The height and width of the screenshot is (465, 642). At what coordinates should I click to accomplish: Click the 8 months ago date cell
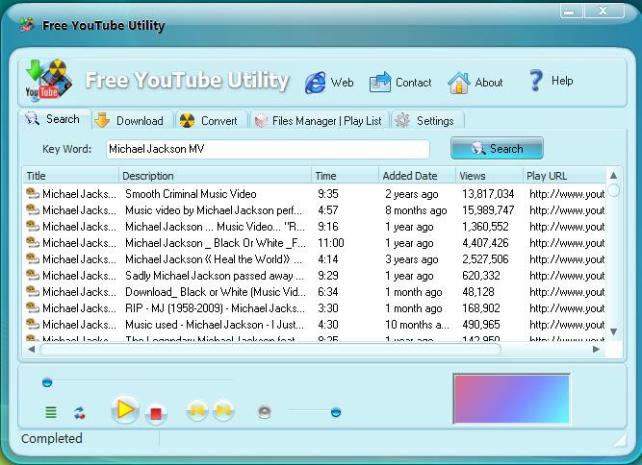point(416,210)
